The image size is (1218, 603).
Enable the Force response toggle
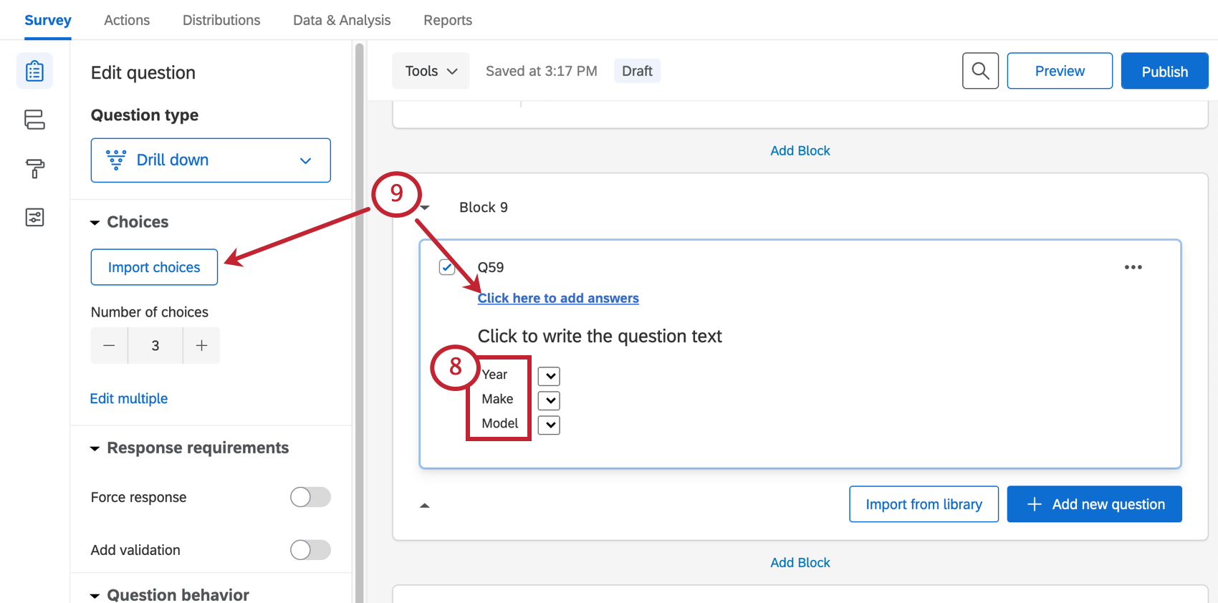(x=310, y=497)
